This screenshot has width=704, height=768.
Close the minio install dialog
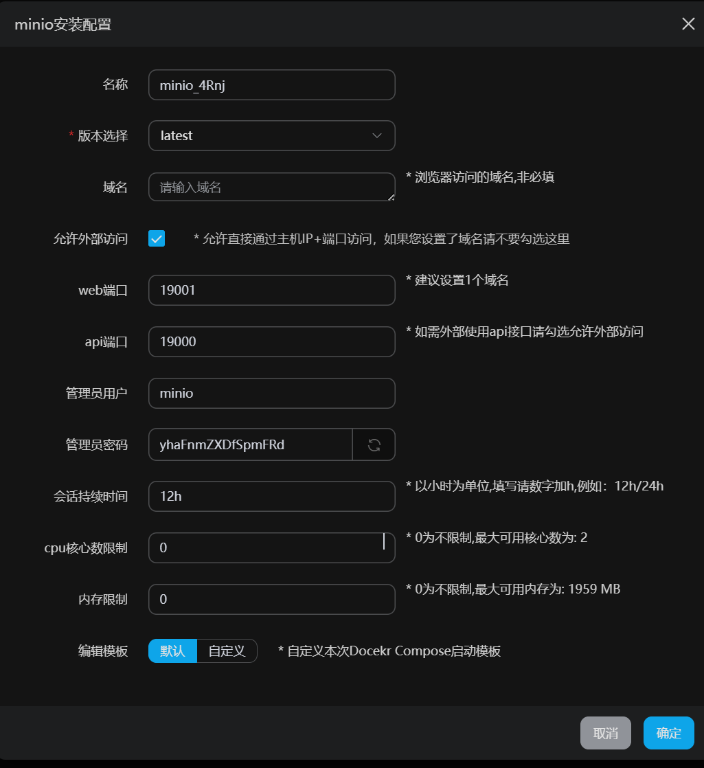688,24
